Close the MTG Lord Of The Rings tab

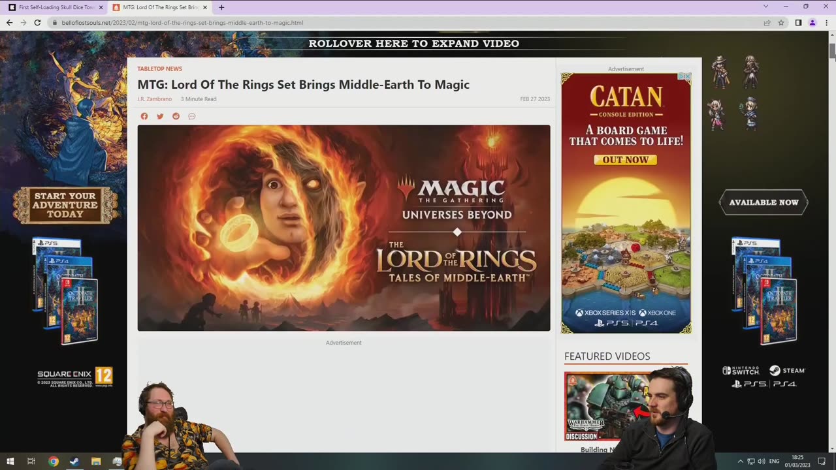coord(205,7)
